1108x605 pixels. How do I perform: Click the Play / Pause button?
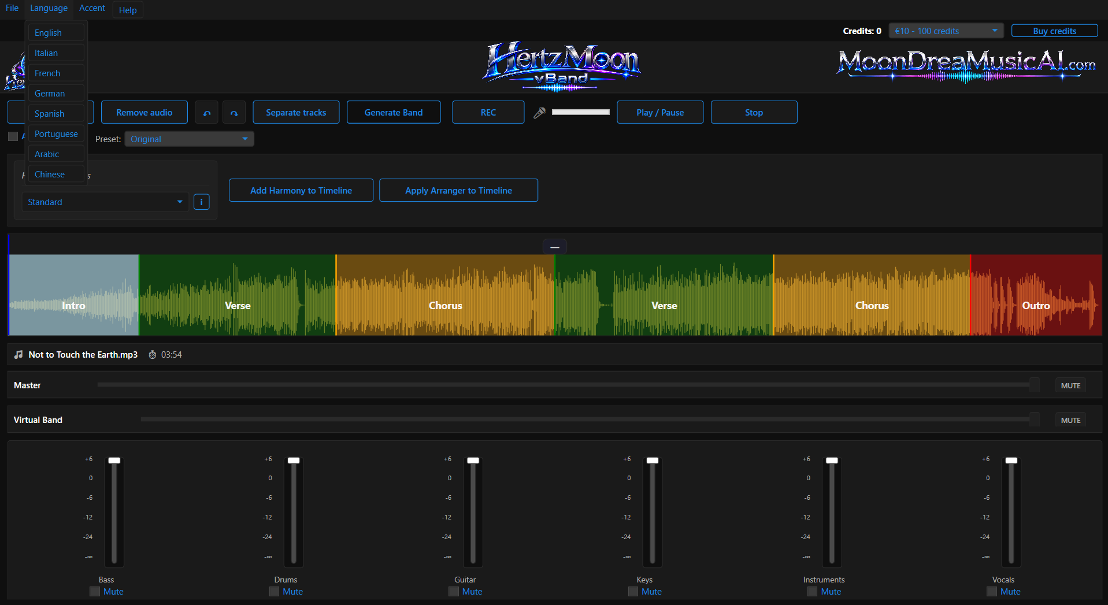[660, 113]
